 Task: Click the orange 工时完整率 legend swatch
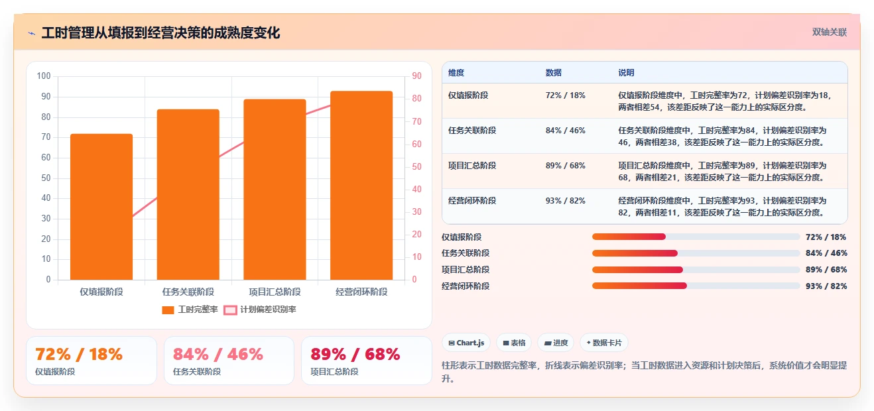coord(168,310)
